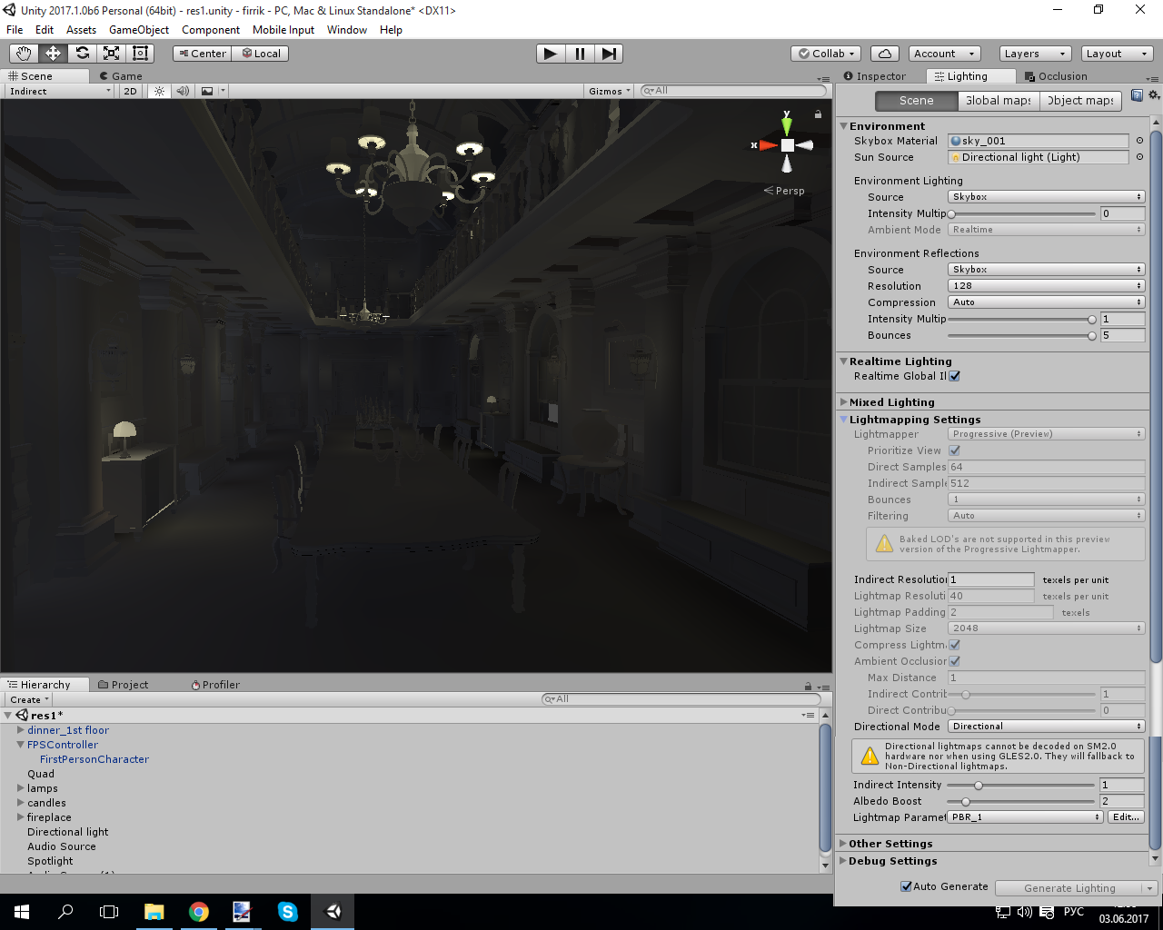
Task: Open the Gizmos dropdown
Action: 609,91
